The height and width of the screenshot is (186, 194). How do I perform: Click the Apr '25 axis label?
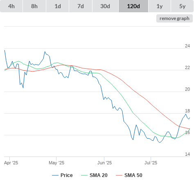tap(11, 163)
